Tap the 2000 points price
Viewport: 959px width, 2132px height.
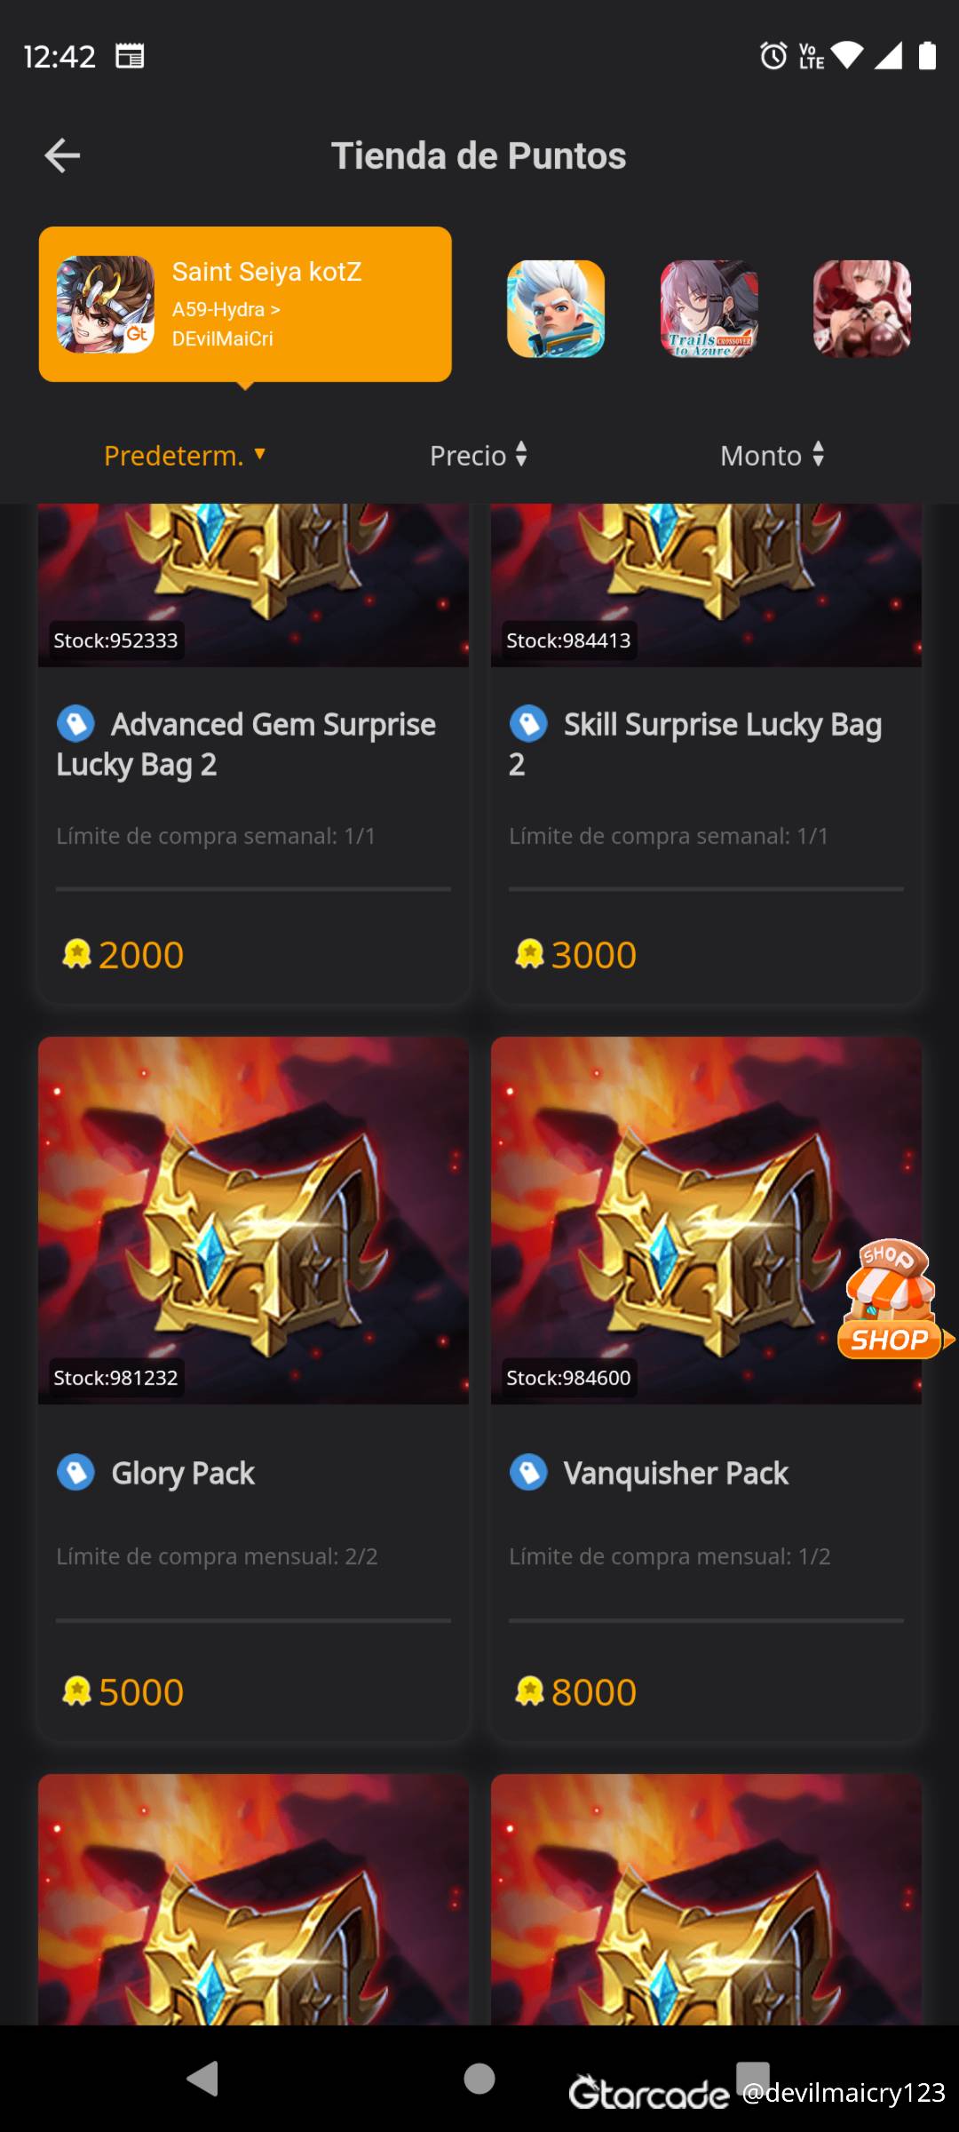(123, 955)
